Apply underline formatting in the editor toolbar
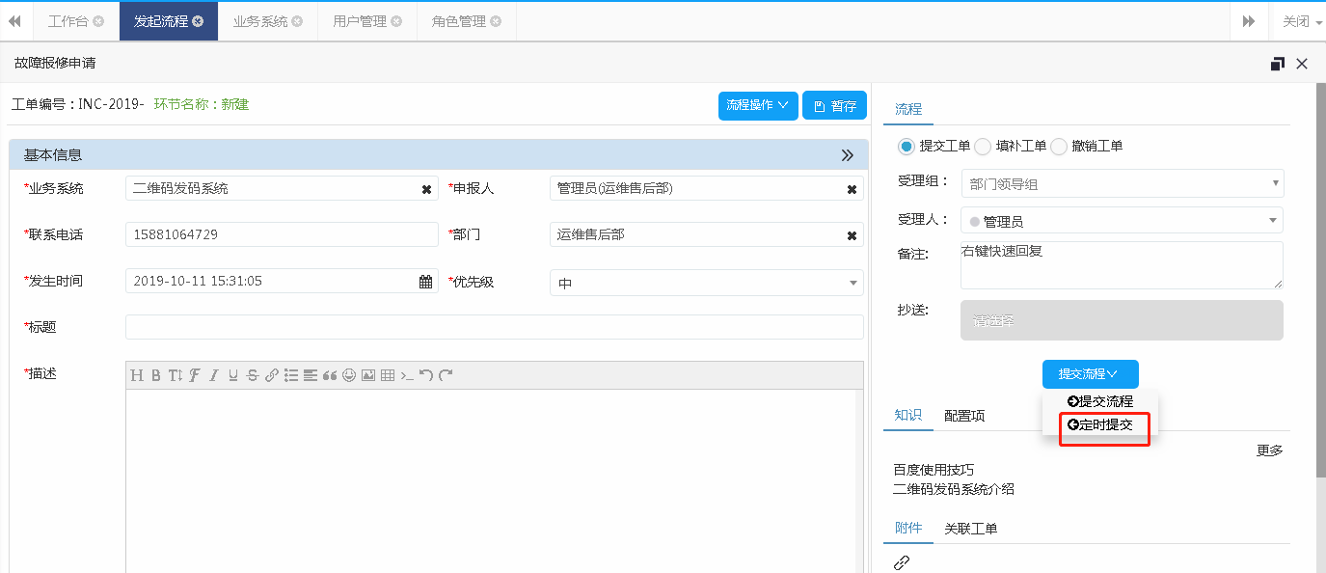 232,375
